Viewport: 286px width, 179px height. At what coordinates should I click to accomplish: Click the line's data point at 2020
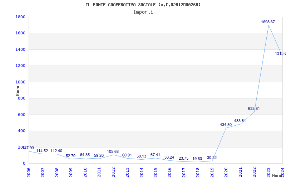tap(226, 128)
